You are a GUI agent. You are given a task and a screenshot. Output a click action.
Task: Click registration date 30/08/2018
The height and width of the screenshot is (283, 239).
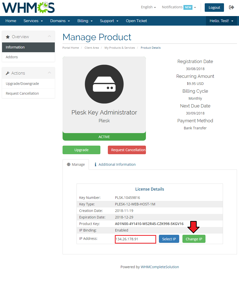pos(195,69)
